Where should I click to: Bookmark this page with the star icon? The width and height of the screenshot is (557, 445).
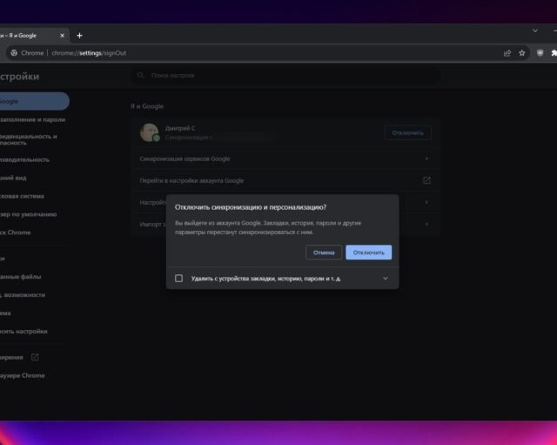click(521, 53)
